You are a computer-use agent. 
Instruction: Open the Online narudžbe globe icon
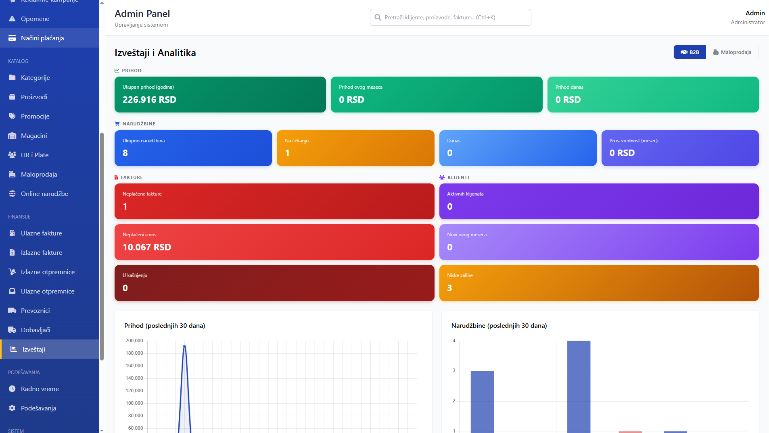12,194
